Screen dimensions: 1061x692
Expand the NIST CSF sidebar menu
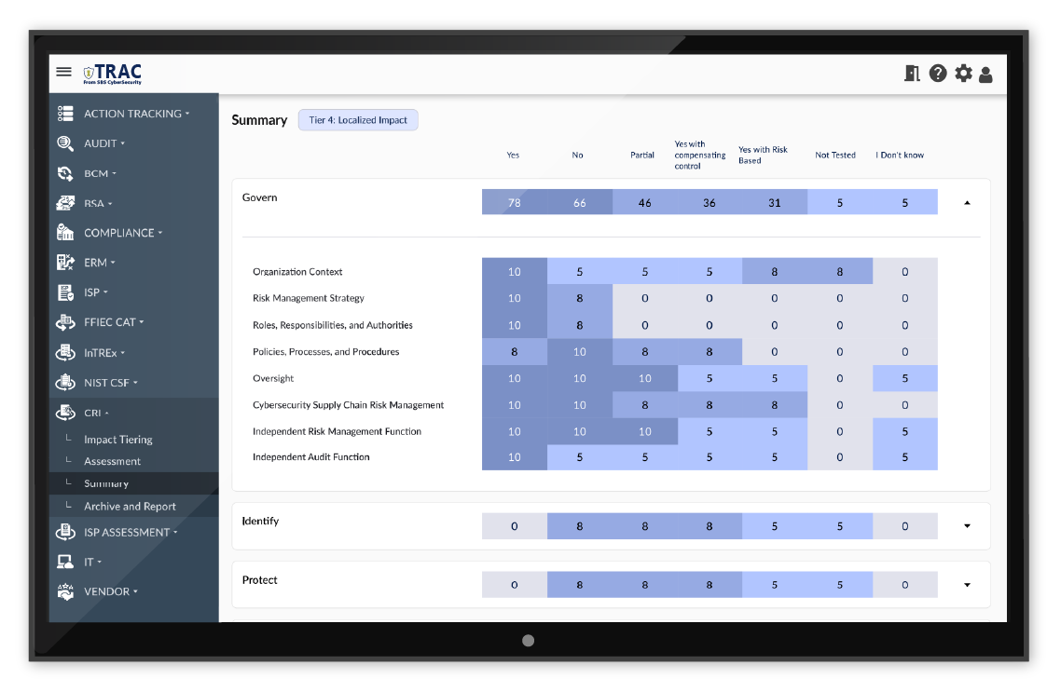(110, 383)
